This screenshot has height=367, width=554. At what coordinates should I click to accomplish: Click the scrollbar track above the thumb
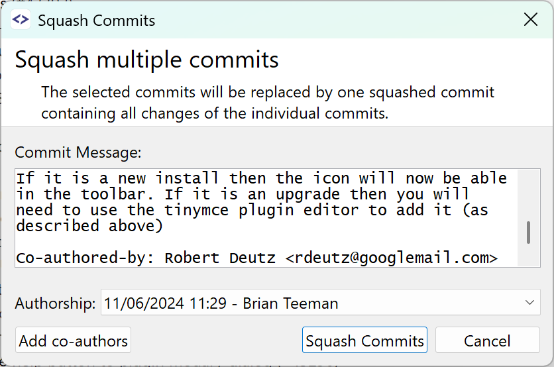(x=528, y=195)
